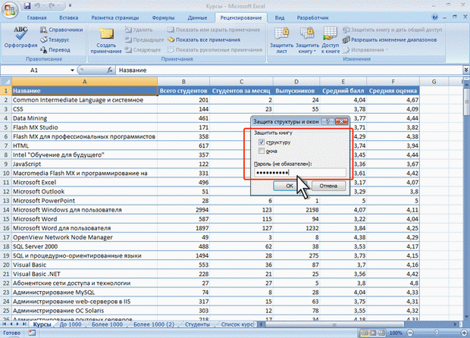Click Доступ к книге button
The image size is (470, 338).
pyautogui.click(x=331, y=40)
